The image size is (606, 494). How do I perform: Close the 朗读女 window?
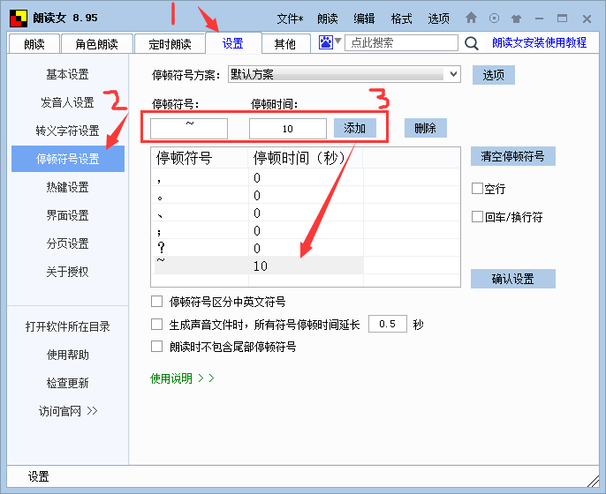point(587,19)
